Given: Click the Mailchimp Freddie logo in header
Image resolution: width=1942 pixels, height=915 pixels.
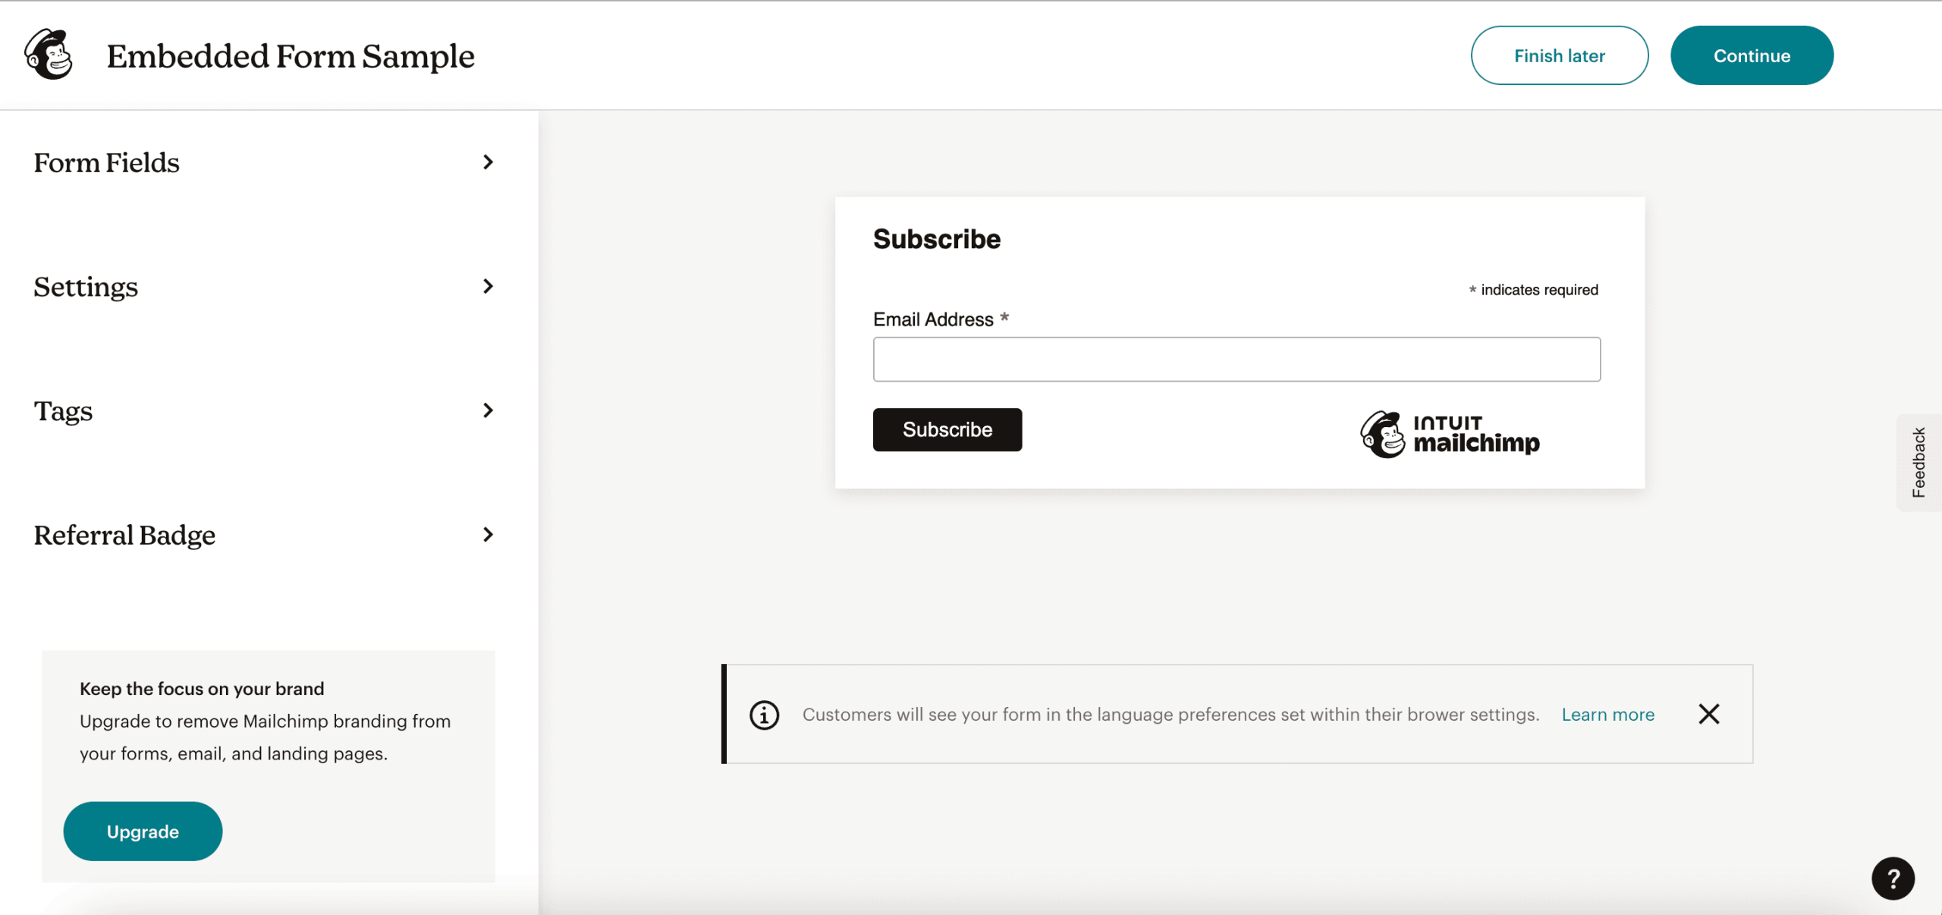Looking at the screenshot, I should pos(50,55).
